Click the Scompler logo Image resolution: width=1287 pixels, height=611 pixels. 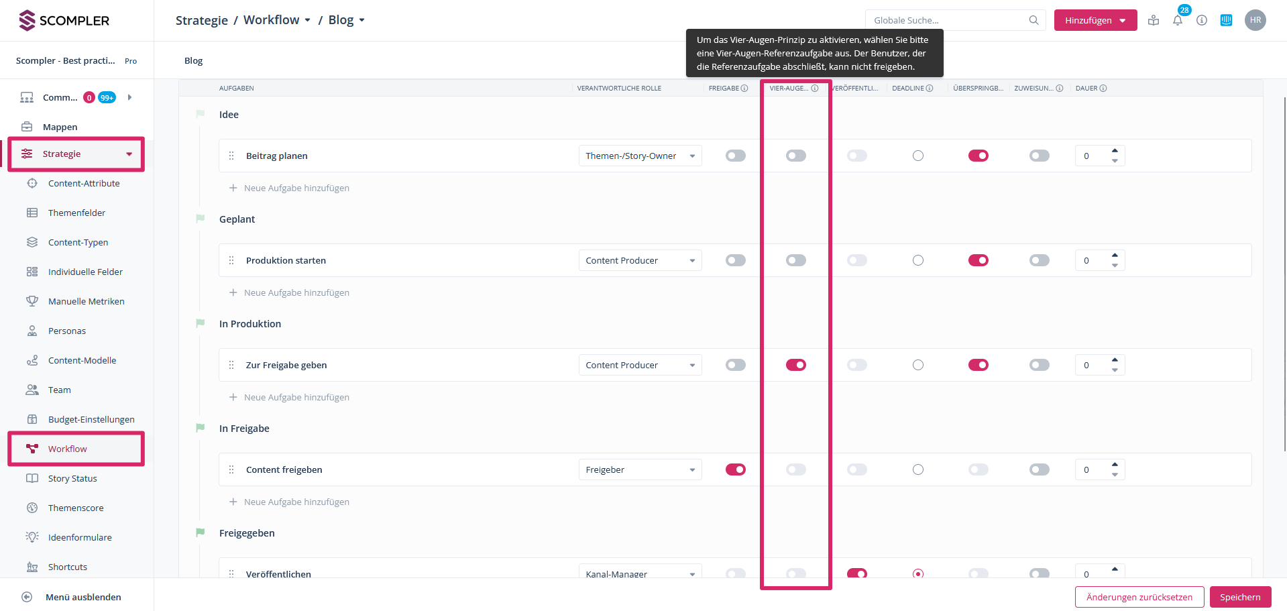point(64,20)
